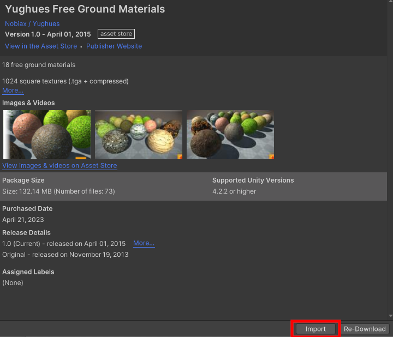Click the Re-Download button
393x337 pixels.
click(x=365, y=329)
